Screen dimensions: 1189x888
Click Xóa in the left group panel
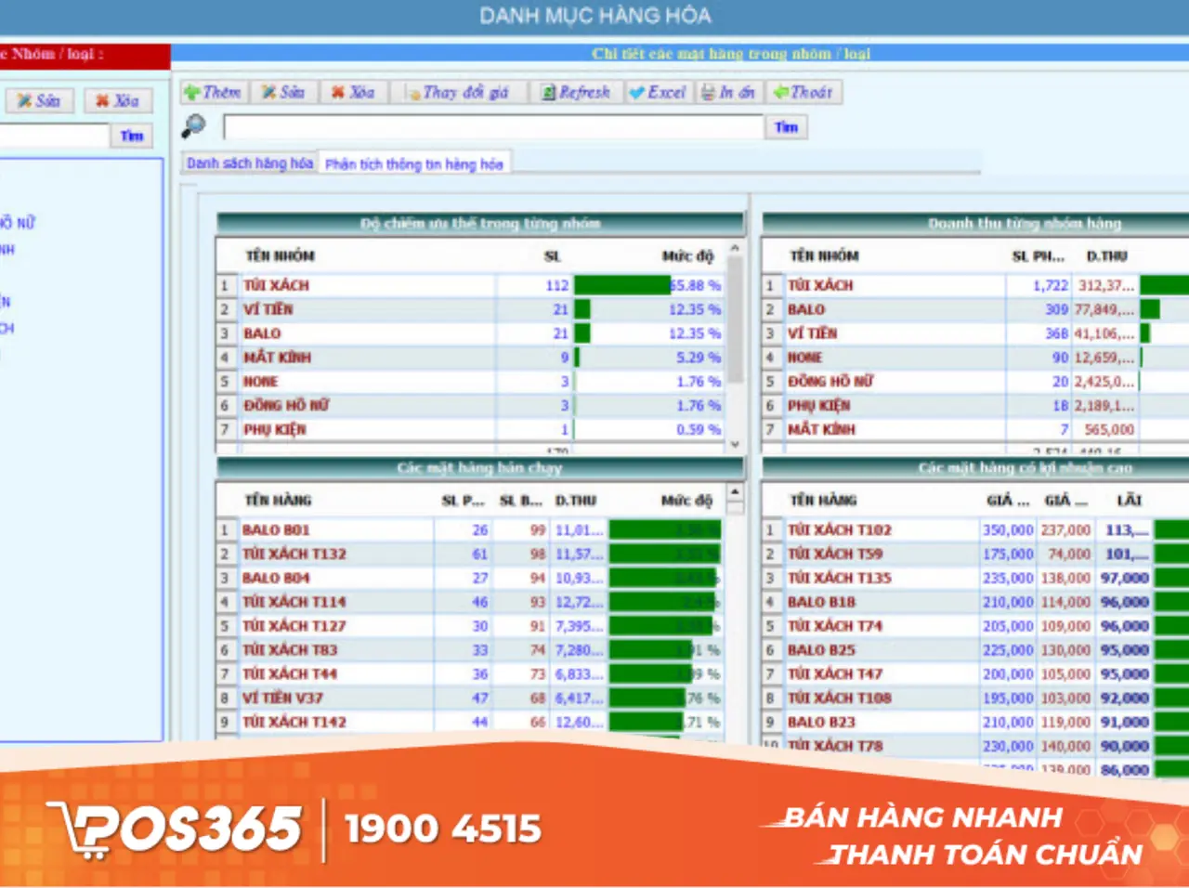coord(118,100)
